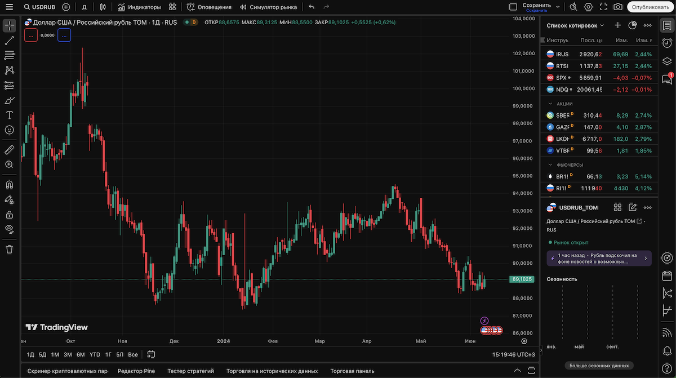Open the watchlist three-dots settings menu
Viewport: 676px width, 378px height.
tap(647, 25)
